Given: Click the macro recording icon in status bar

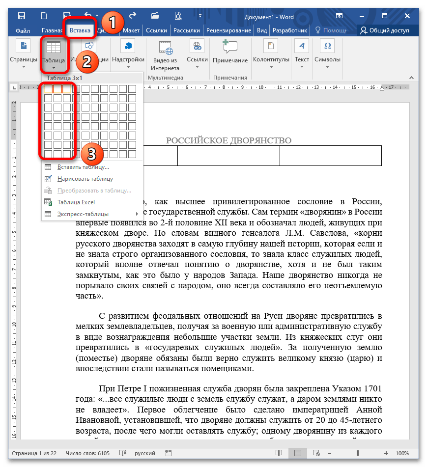Looking at the screenshot, I should tap(169, 453).
